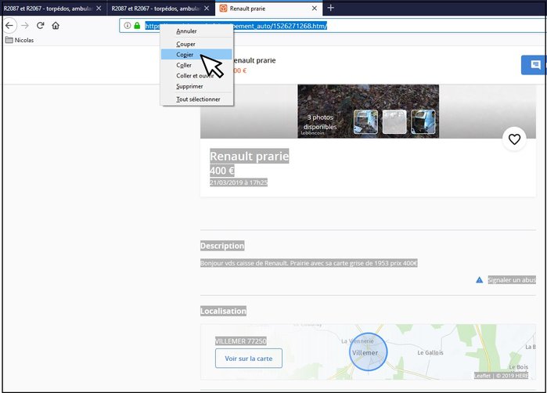Go back with the browser back arrow

point(9,26)
